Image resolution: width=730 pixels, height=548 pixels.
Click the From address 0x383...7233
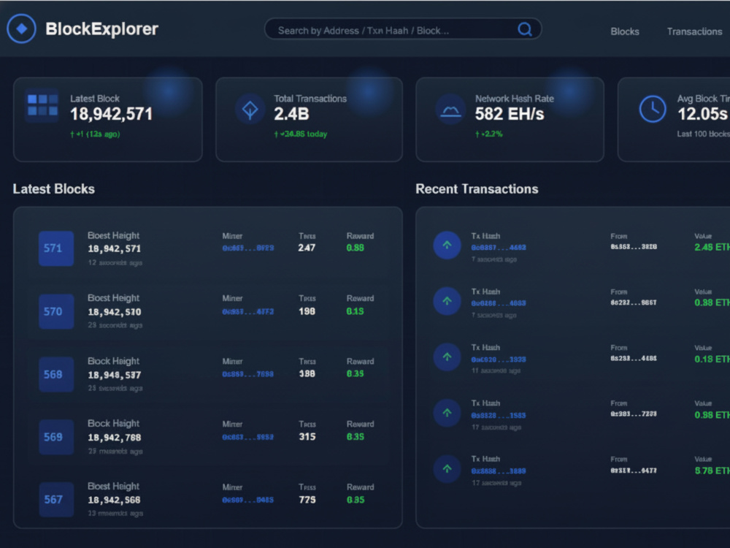click(634, 414)
